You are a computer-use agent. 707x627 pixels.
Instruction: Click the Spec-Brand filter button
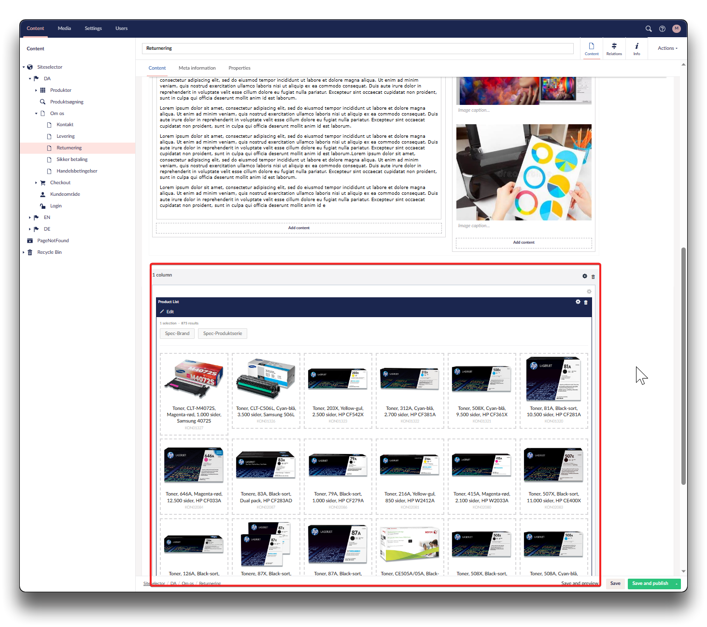(177, 334)
